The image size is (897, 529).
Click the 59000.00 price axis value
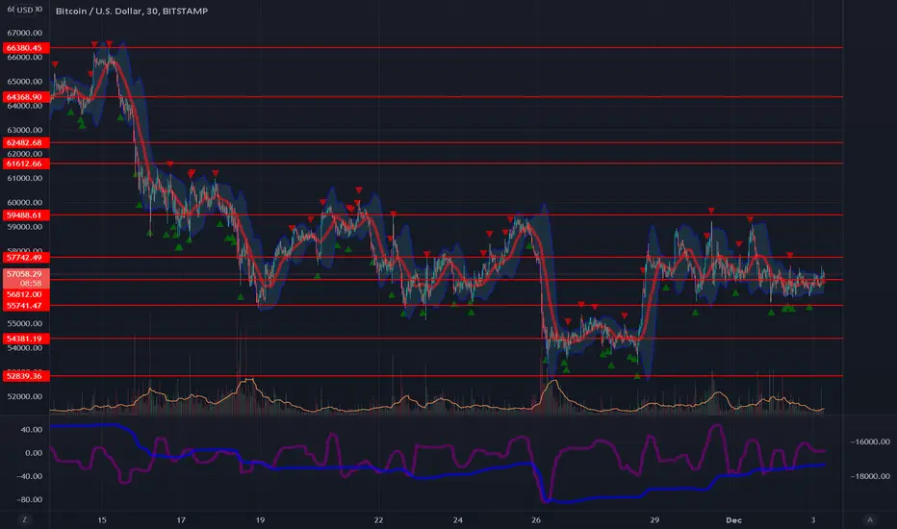coord(25,226)
